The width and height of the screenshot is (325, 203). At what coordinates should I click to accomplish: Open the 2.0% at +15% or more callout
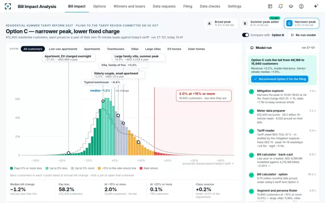tap(204, 96)
